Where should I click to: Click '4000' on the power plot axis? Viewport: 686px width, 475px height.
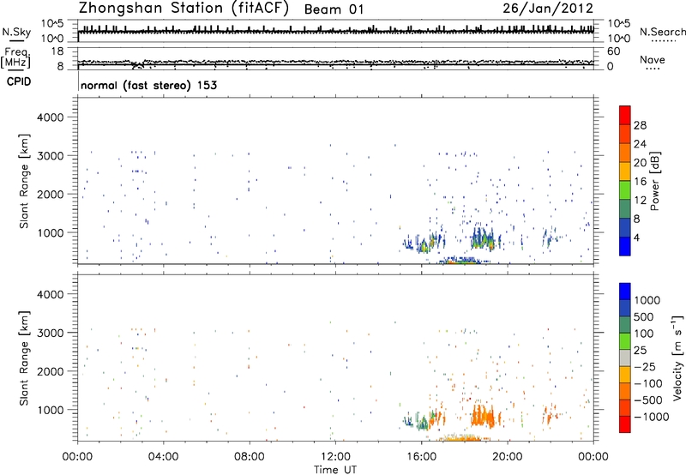click(50, 117)
